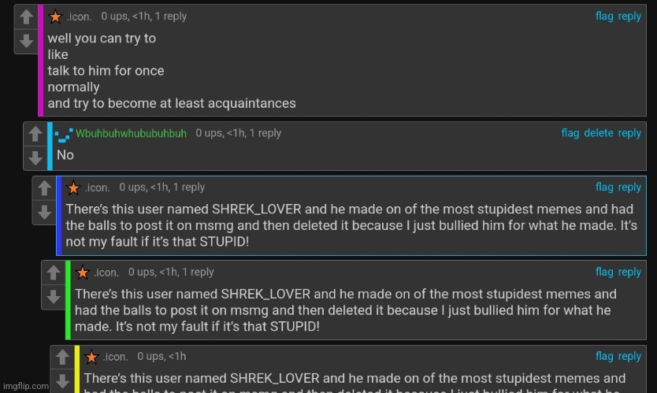Delete the "No" comment
The width and height of the screenshot is (657, 393).
click(598, 133)
